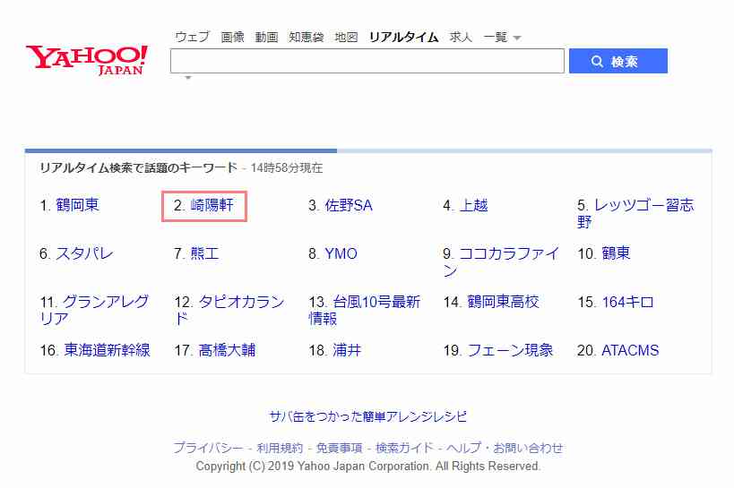This screenshot has height=488, width=734.
Task: Open trending keyword 164キロ
Action: [x=627, y=302]
